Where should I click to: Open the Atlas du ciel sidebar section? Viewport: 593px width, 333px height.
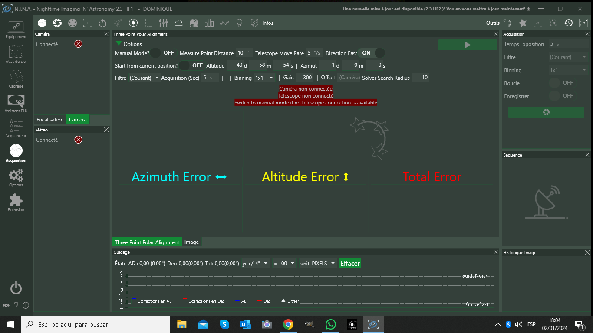(16, 54)
